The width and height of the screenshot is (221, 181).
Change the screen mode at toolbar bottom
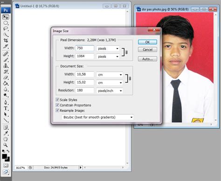pos(6,172)
